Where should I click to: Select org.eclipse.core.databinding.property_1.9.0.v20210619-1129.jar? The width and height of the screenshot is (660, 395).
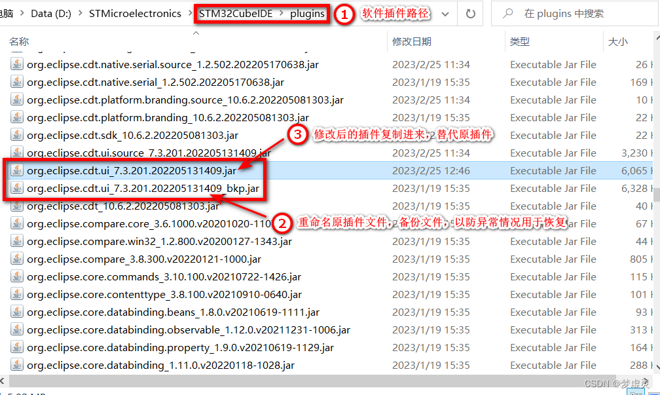point(180,347)
